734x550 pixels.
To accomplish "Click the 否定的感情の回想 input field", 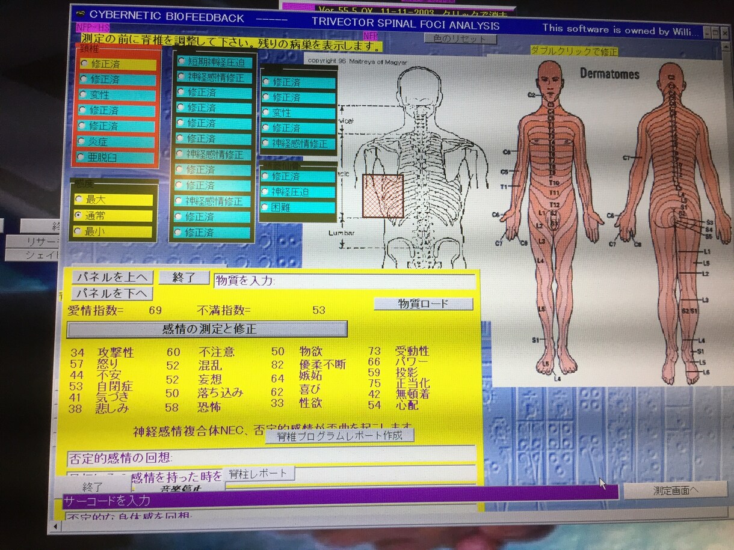I will 271,457.
